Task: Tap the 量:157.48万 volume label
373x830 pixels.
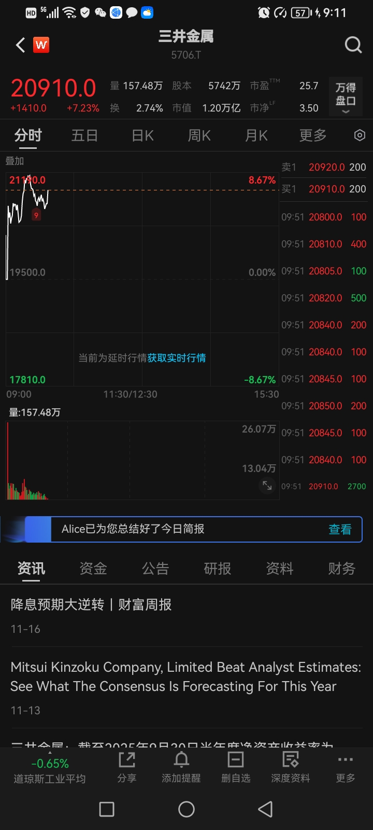Action: click(x=35, y=412)
